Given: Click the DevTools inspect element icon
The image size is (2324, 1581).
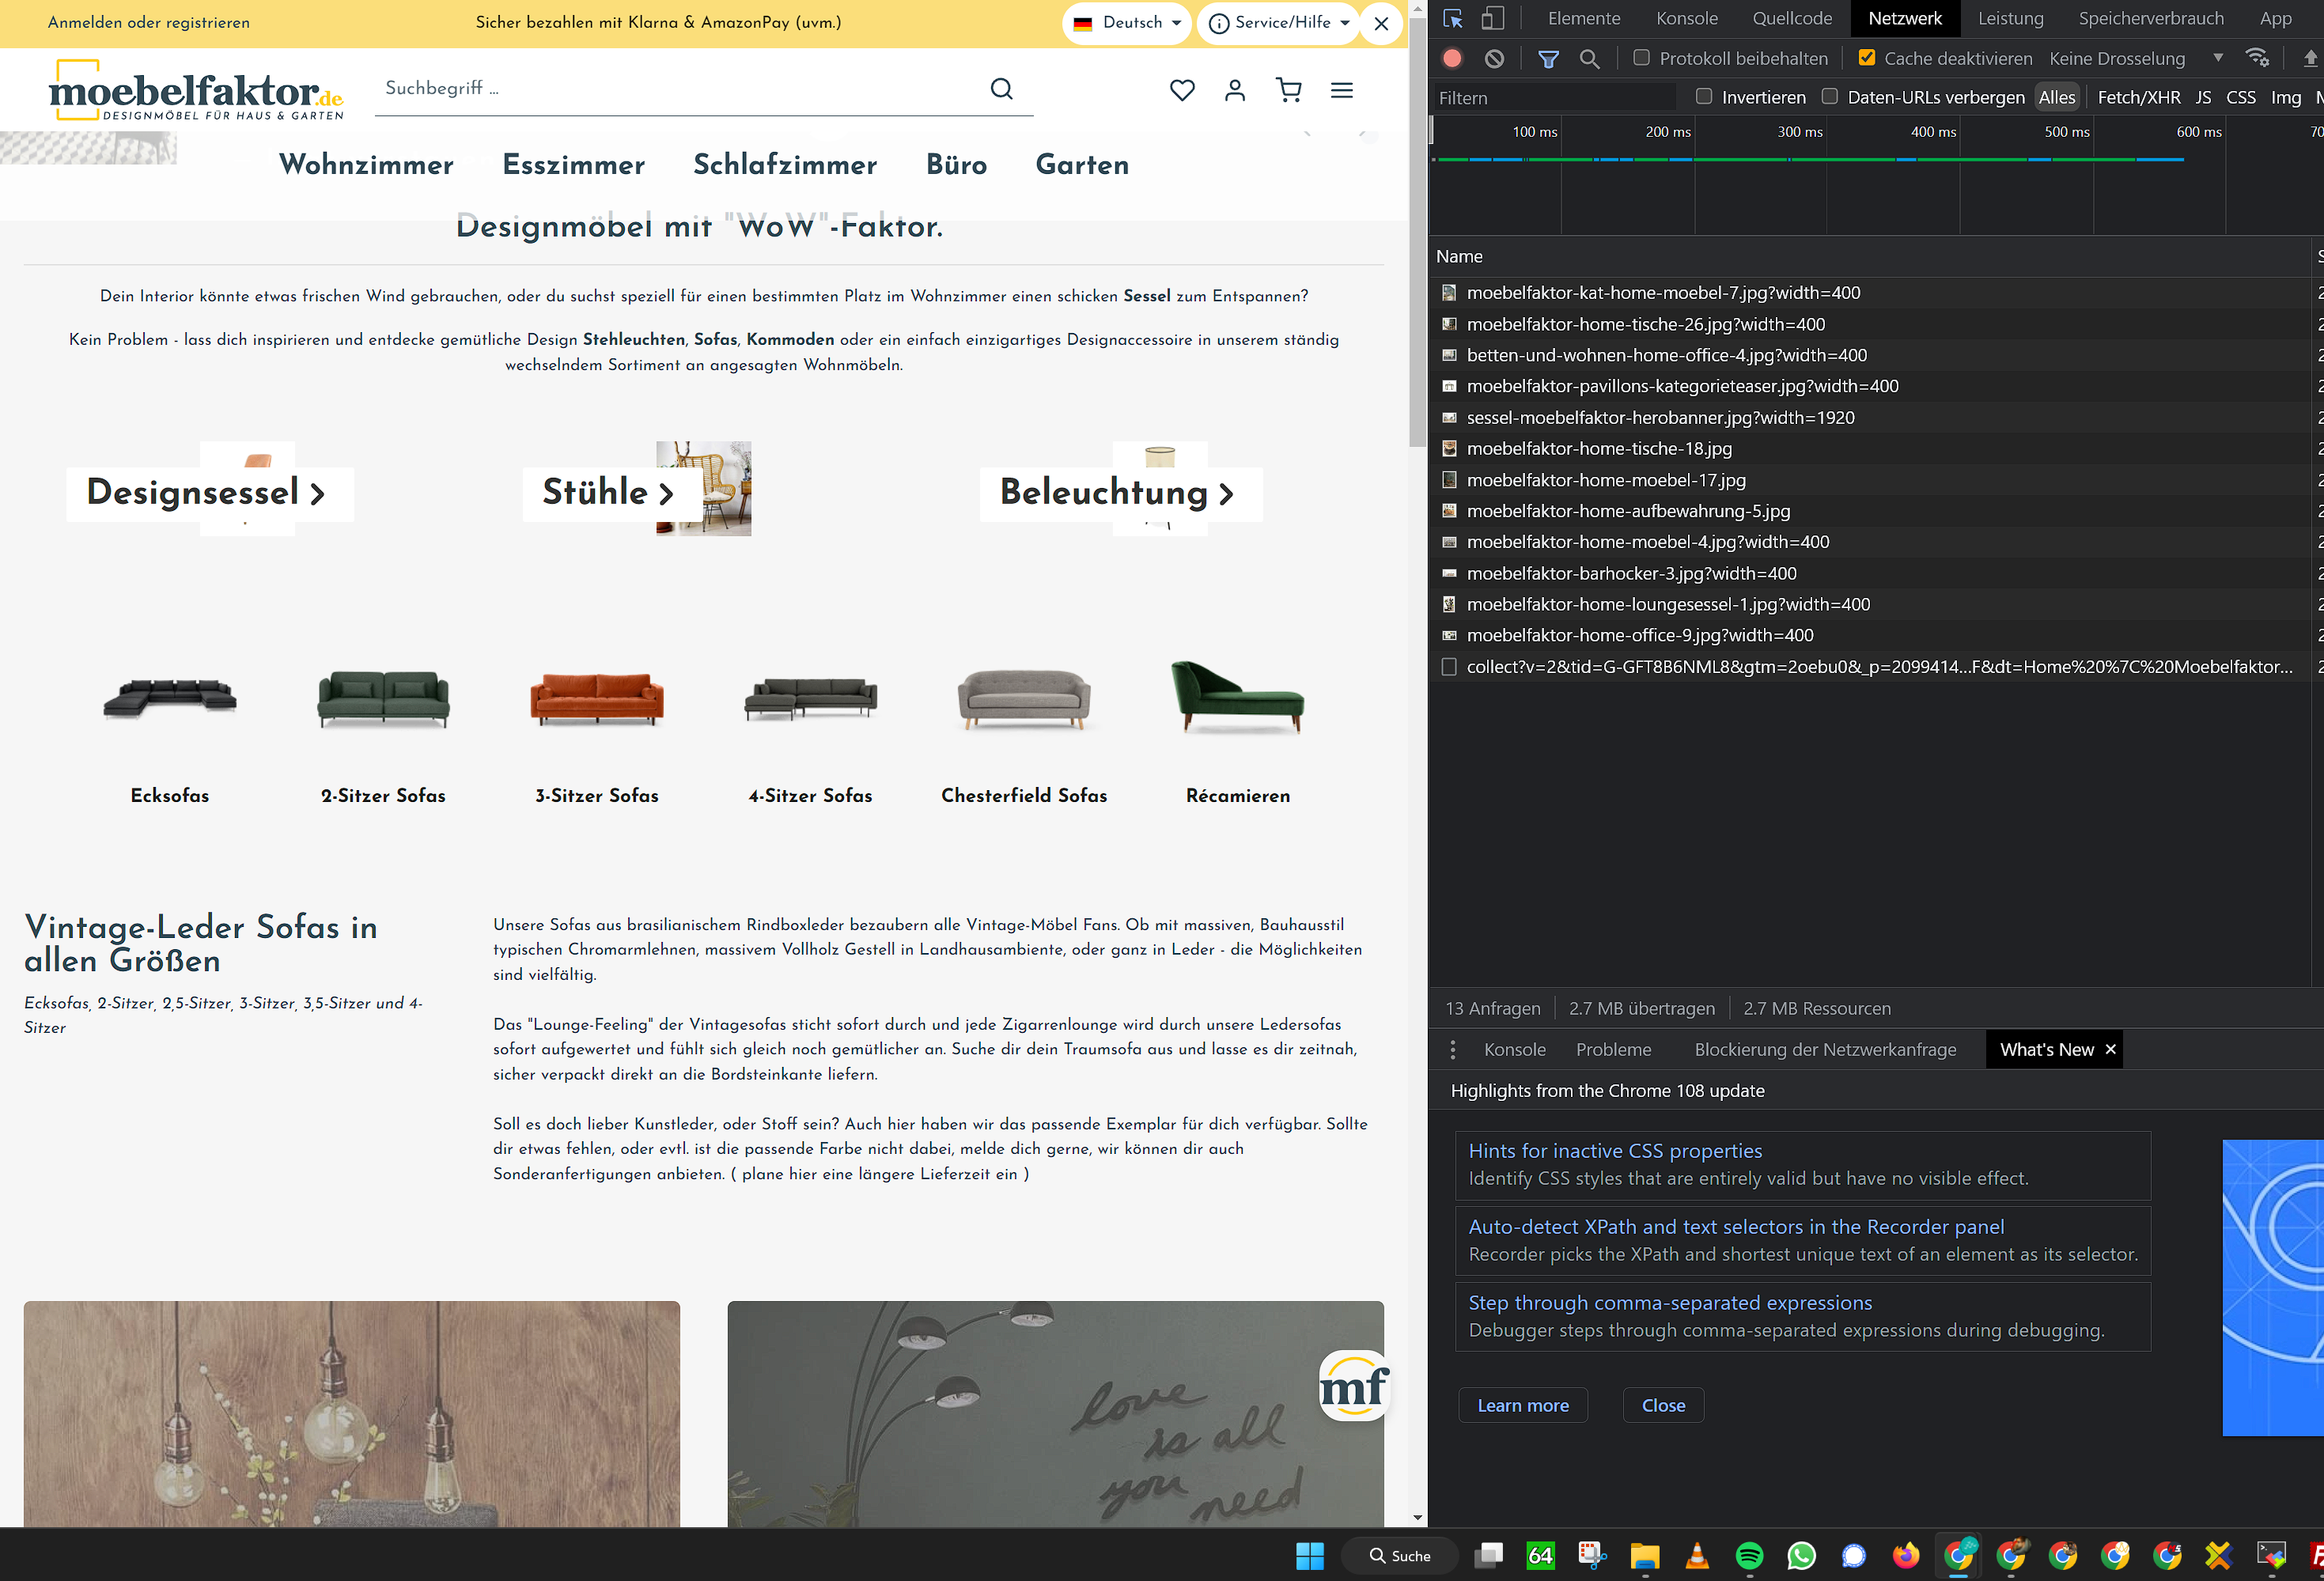Looking at the screenshot, I should point(1452,19).
